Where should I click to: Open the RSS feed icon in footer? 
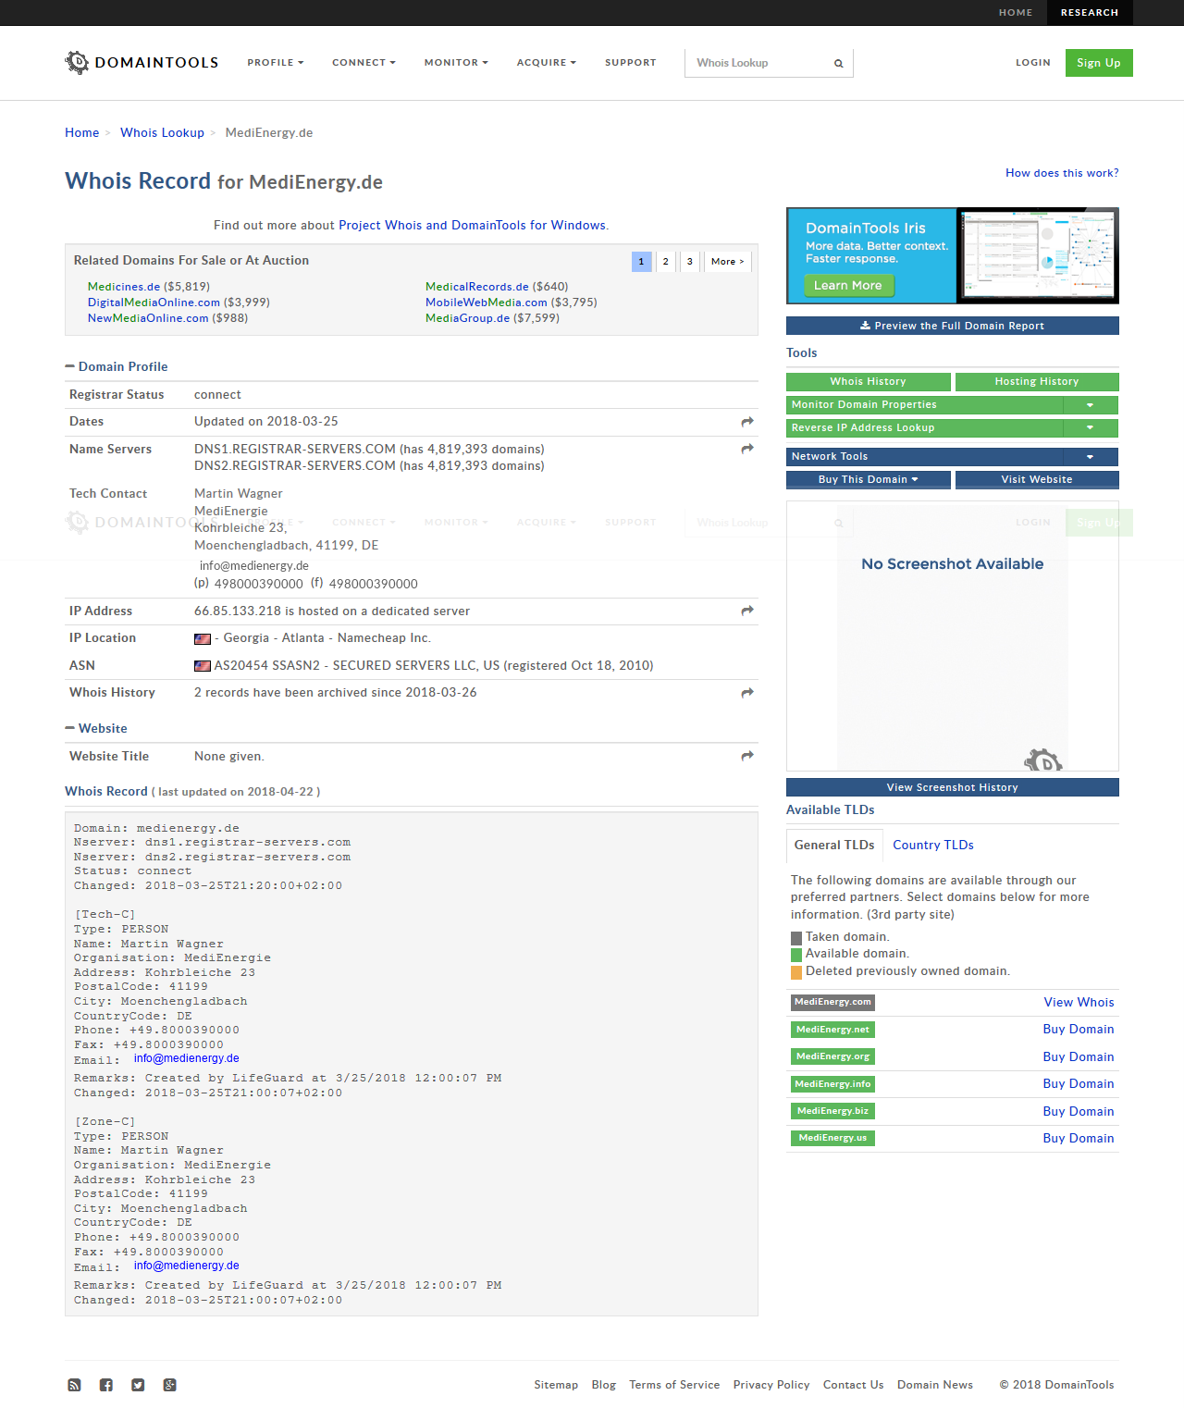point(74,1385)
